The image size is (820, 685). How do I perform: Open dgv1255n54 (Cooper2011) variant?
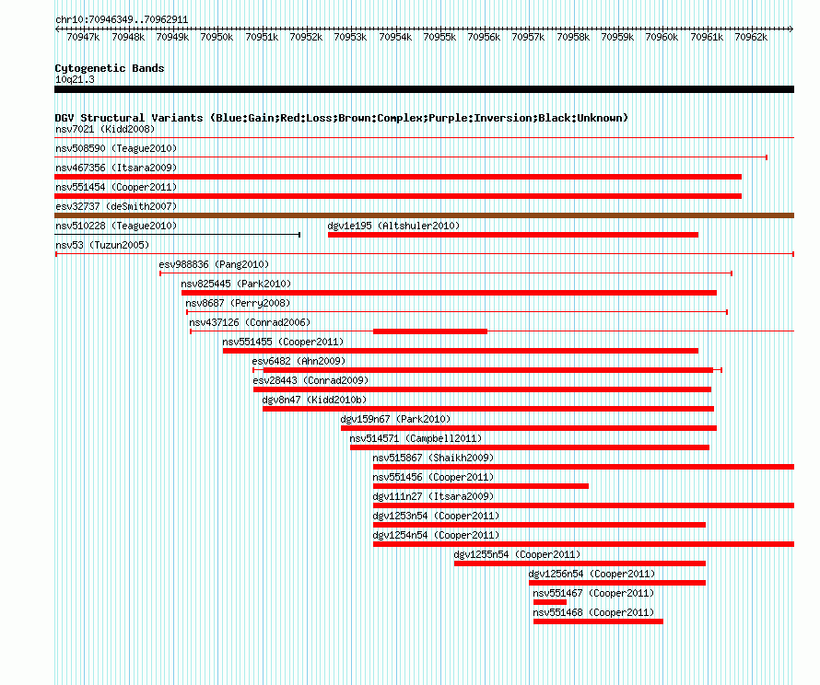click(x=517, y=554)
